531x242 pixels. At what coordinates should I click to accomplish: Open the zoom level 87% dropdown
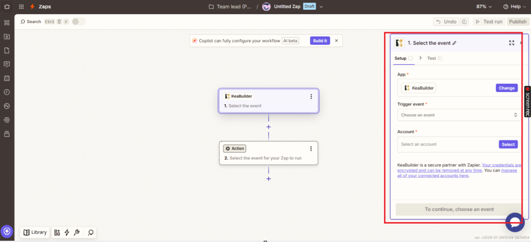click(484, 7)
